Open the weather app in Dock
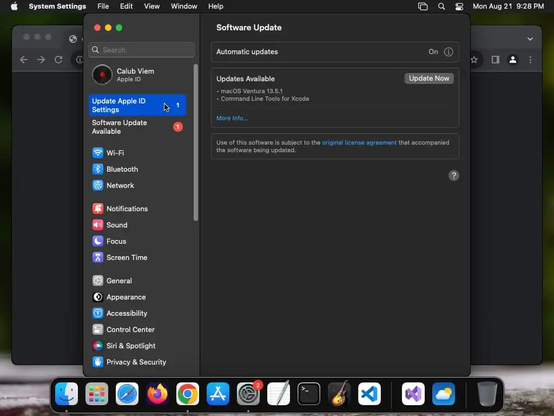Image resolution: width=554 pixels, height=416 pixels. coord(444,394)
